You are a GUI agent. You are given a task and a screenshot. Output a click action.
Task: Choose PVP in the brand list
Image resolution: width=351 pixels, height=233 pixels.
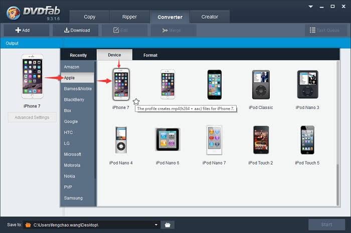pos(77,187)
